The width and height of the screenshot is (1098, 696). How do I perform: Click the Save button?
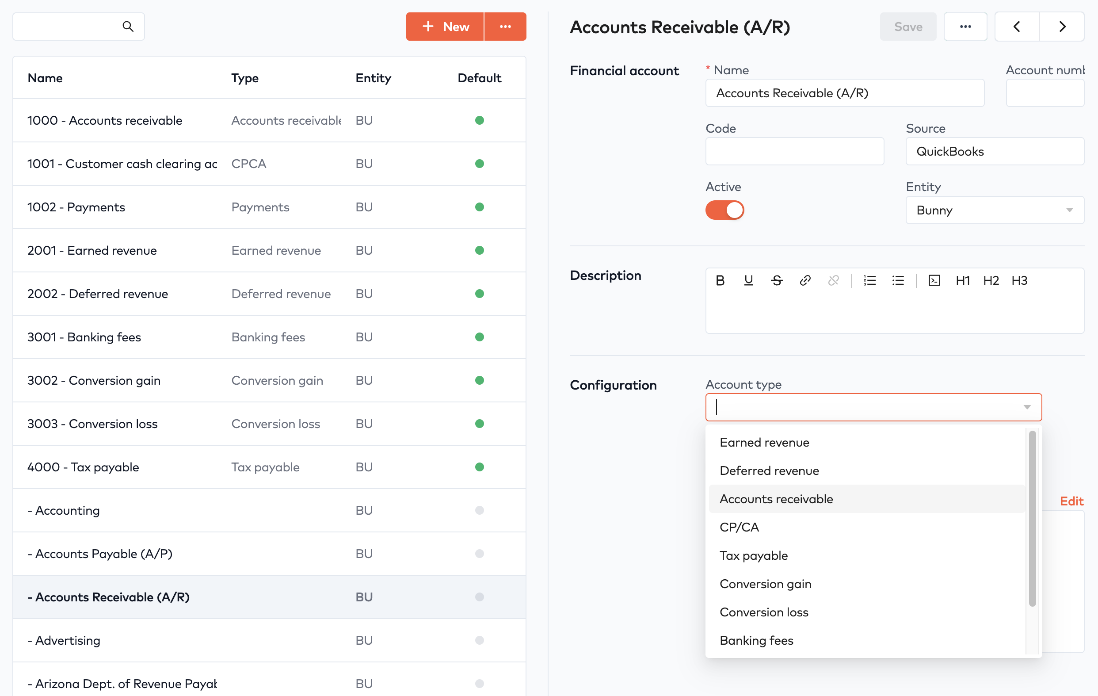(908, 27)
